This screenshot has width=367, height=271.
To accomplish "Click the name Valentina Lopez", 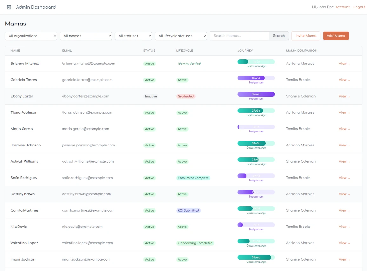I will coord(24,243).
